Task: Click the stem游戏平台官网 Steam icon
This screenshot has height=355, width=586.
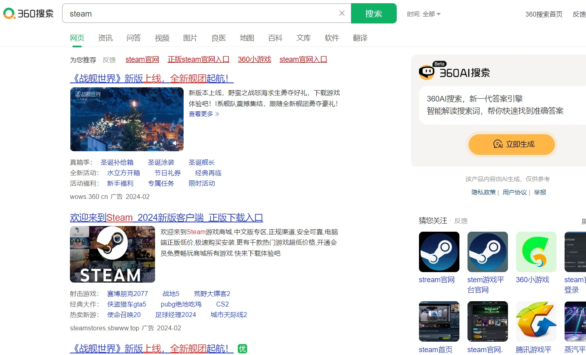Action: click(488, 252)
